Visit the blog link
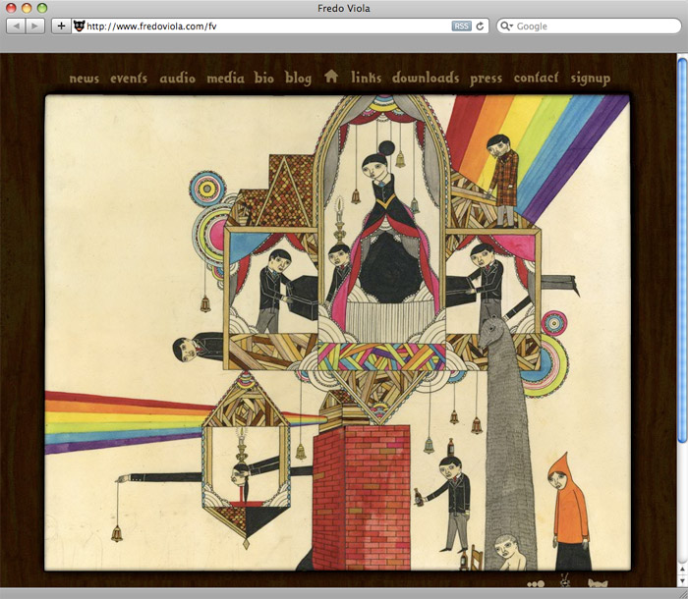This screenshot has width=688, height=599. click(299, 79)
